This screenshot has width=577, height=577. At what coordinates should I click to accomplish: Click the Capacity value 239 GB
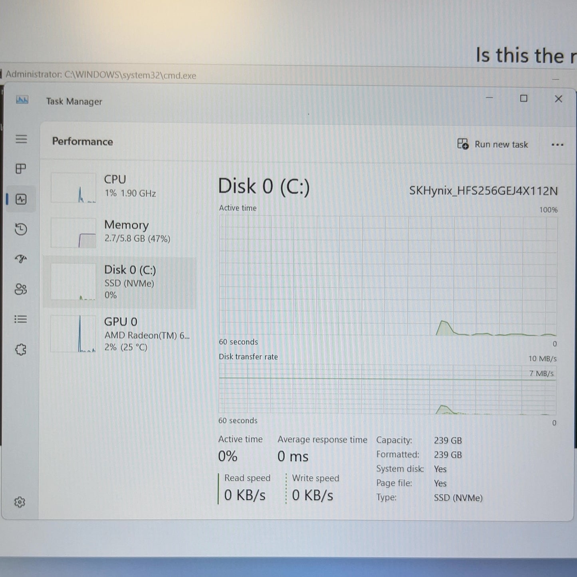point(448,440)
